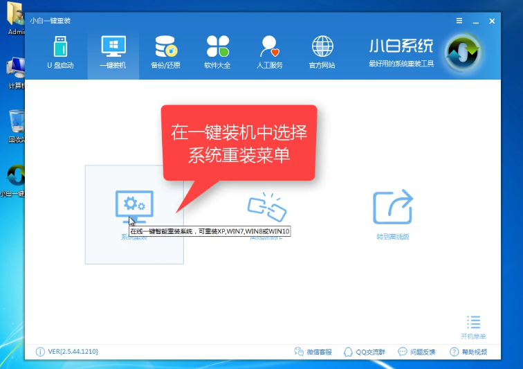Switch to the 一键装机 tab
The image size is (523, 369).
[113, 52]
